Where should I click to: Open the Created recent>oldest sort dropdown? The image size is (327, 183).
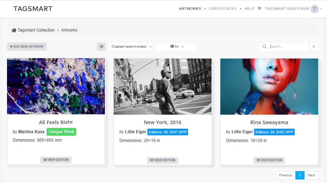tap(131, 47)
